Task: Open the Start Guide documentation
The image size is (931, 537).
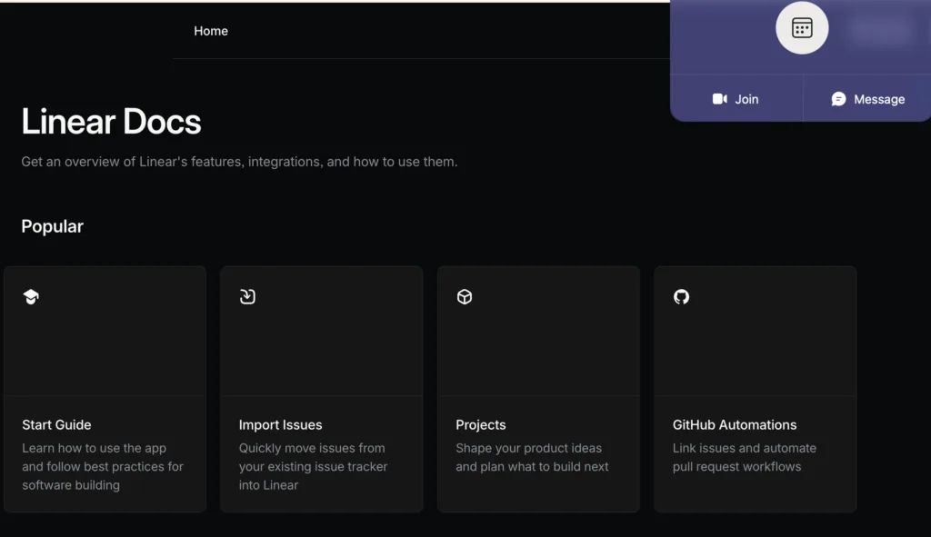Action: (x=105, y=388)
